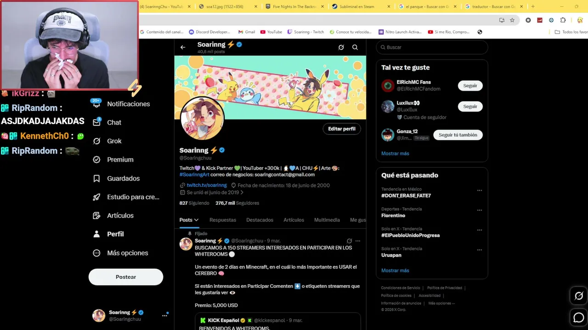Open options for #ElPuebloUnidoProgresa trend
588x330 pixels.
479,230
